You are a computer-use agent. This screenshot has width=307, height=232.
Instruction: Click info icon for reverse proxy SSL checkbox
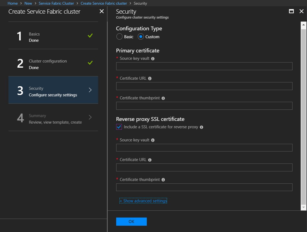coord(201,127)
